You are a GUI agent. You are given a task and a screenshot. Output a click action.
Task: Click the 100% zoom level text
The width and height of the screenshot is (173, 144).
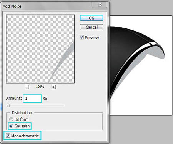point(40,87)
